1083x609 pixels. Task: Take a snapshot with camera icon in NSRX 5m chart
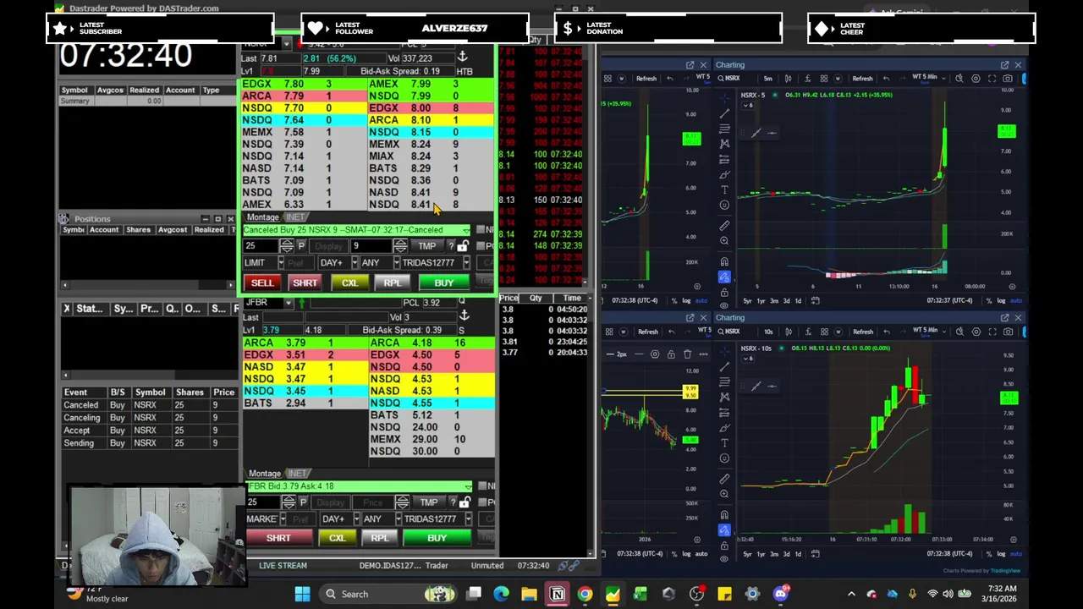(x=1008, y=79)
